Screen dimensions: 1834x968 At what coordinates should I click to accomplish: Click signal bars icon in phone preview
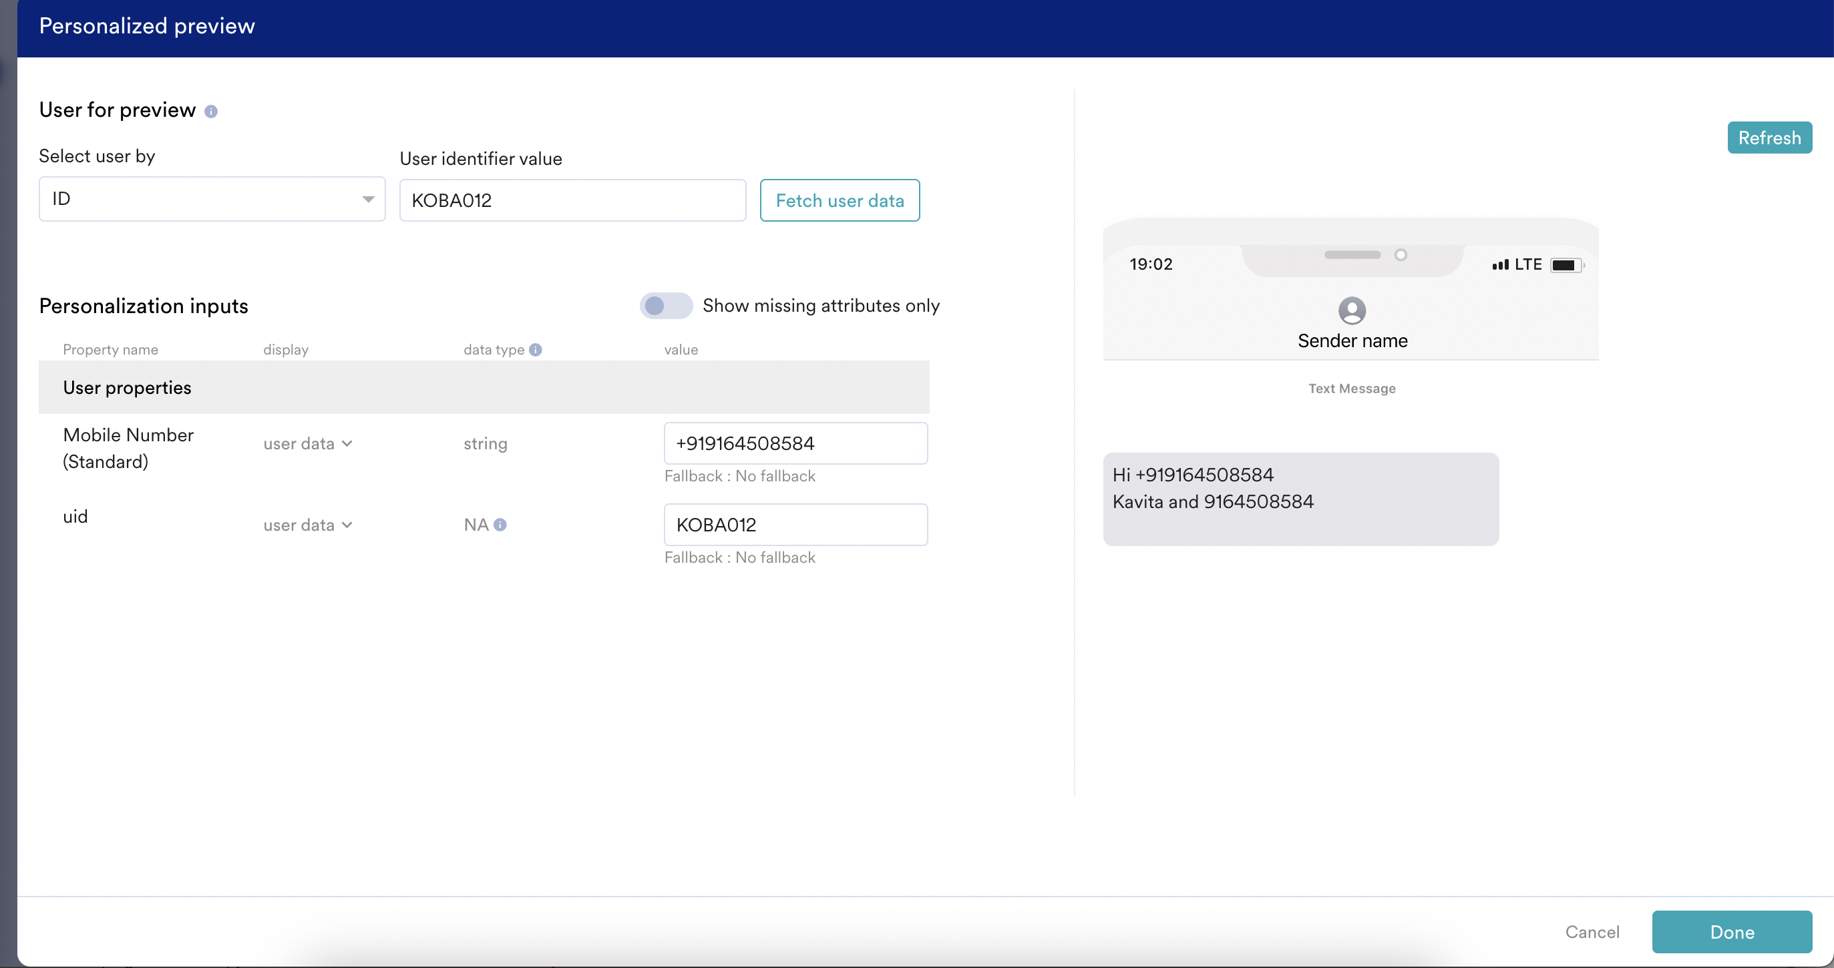click(x=1500, y=265)
